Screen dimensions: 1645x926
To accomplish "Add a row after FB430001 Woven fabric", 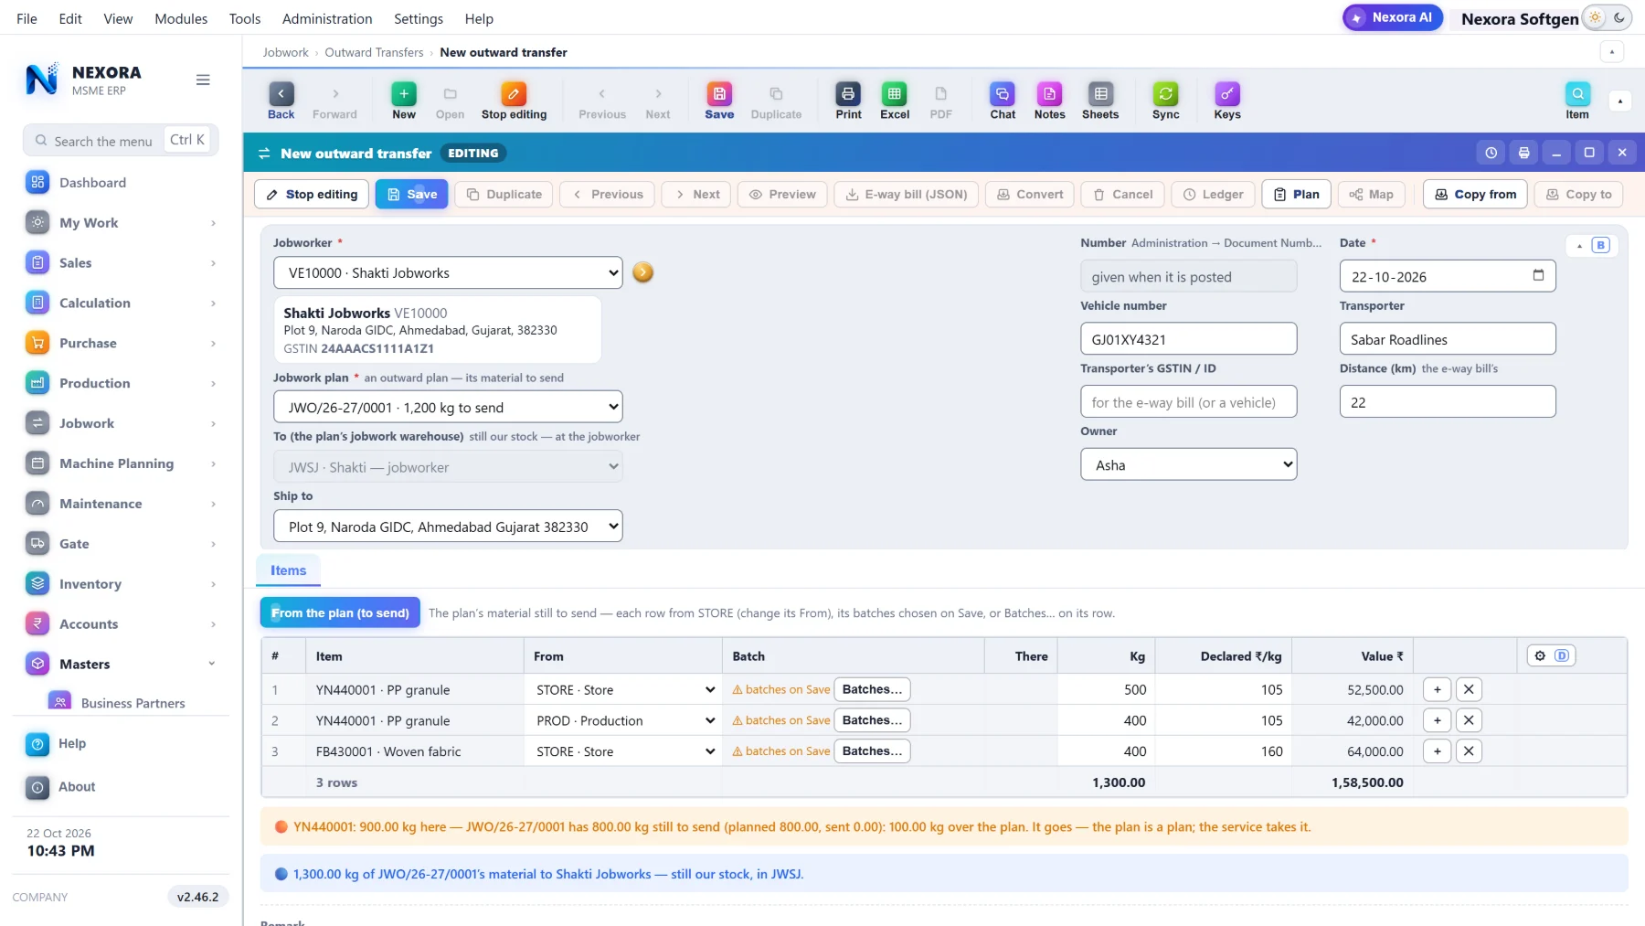I will coord(1437,750).
